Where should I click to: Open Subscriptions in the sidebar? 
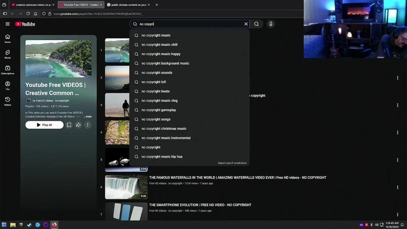click(x=8, y=70)
